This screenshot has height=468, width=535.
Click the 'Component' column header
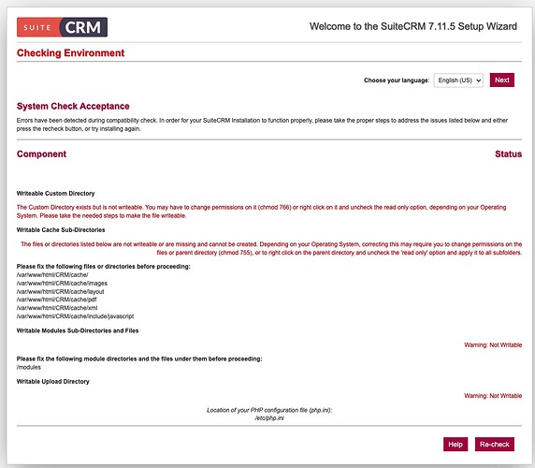[x=41, y=154]
